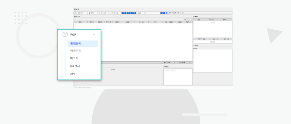
Task: Click the 주문정보 panel heading on the right
Action: click(x=196, y=45)
